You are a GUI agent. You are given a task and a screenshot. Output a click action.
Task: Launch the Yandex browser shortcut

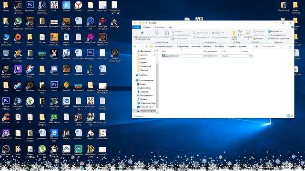click(78, 6)
